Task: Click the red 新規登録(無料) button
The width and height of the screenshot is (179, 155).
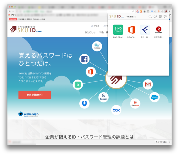Action: [35, 95]
